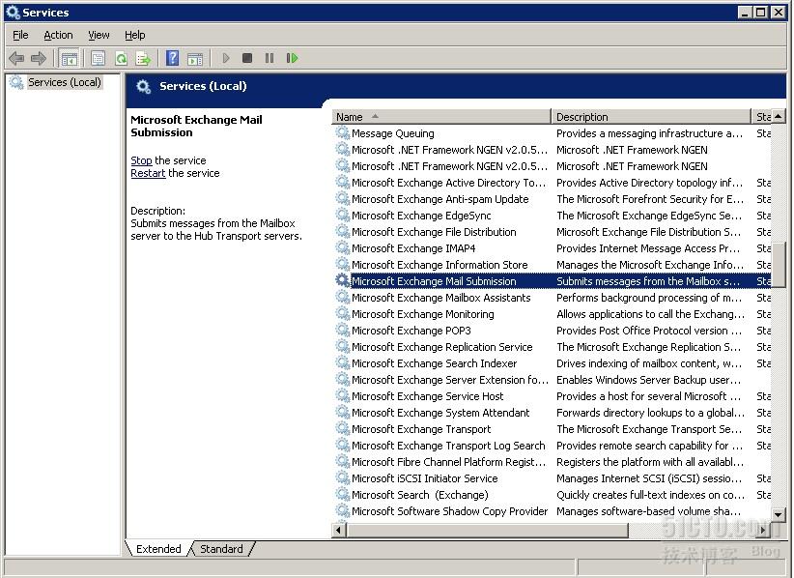Select Services (Local) in the console tree
Screen dimensions: 794x578
point(65,82)
